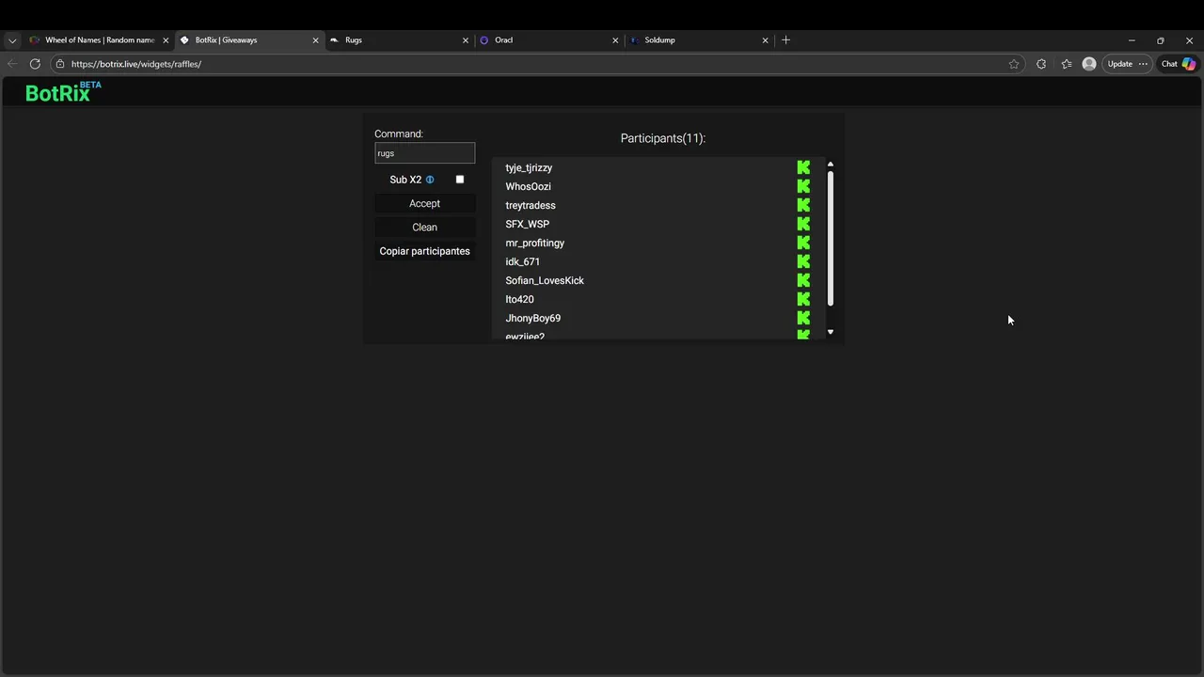Click the Accept button
The image size is (1204, 677).
pyautogui.click(x=424, y=203)
